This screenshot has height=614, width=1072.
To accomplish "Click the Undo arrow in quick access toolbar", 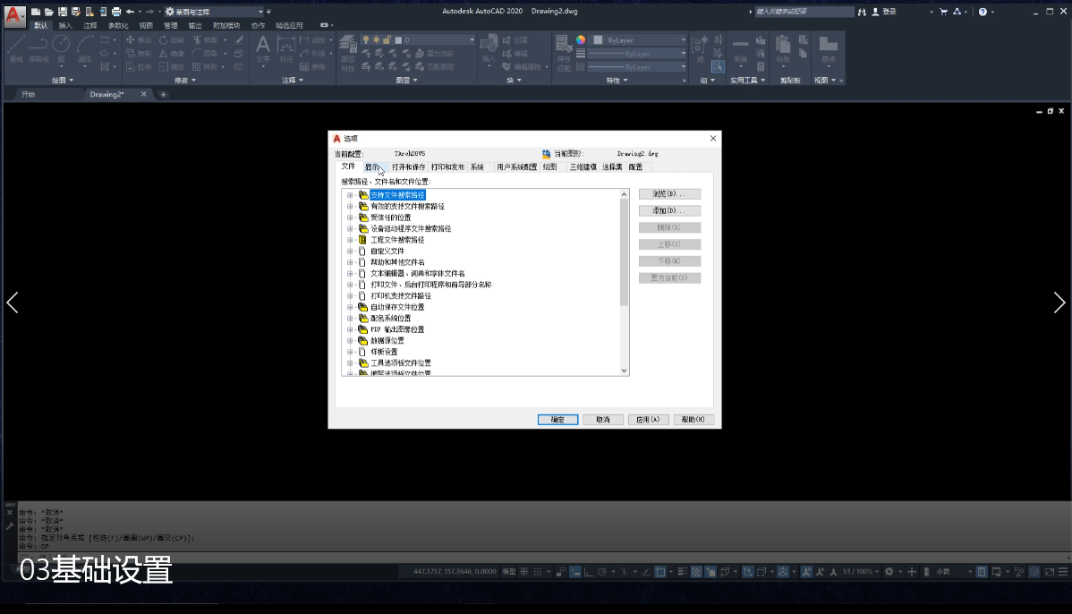I will pyautogui.click(x=131, y=12).
